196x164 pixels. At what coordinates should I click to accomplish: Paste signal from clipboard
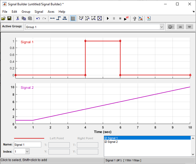30,18
